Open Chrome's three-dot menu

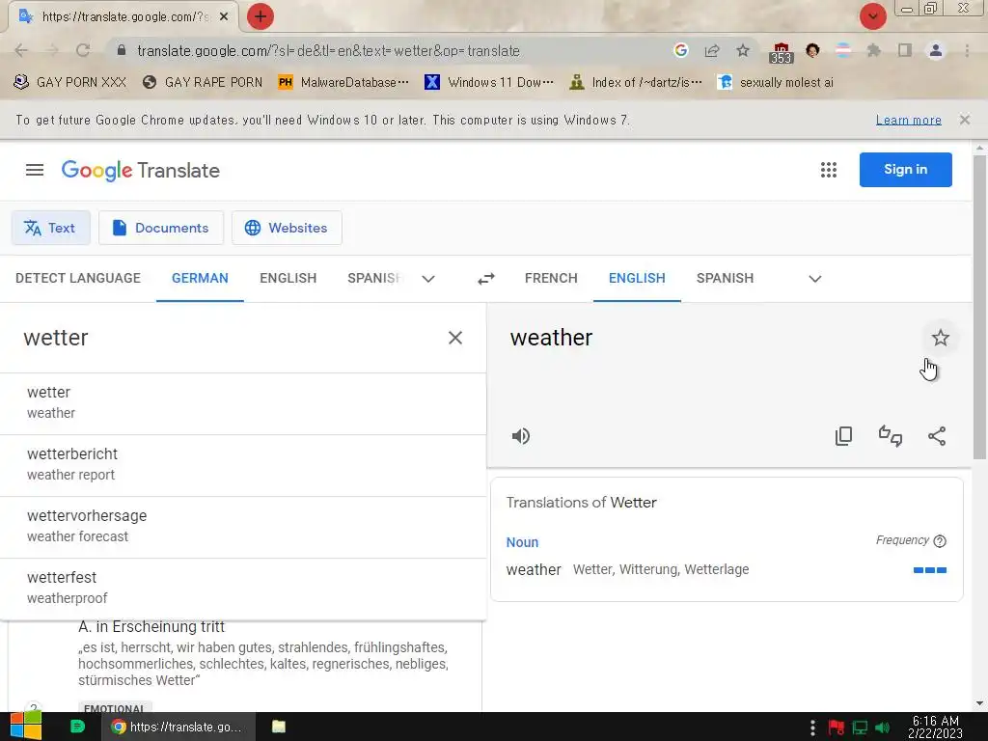coord(967,50)
